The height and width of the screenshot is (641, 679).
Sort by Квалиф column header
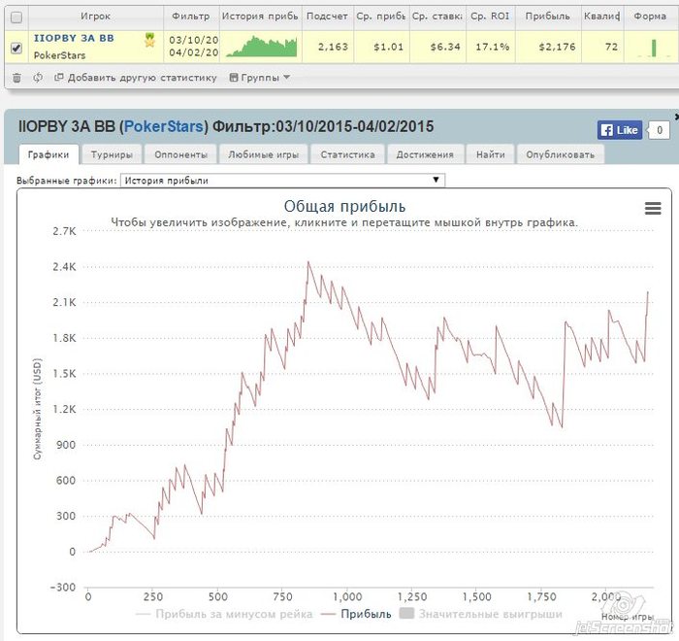pyautogui.click(x=602, y=17)
